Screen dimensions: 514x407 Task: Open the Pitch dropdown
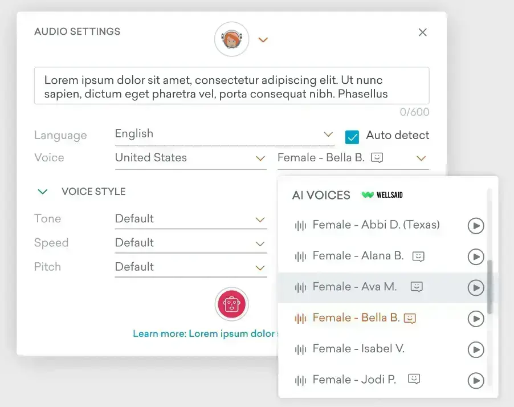coord(190,267)
